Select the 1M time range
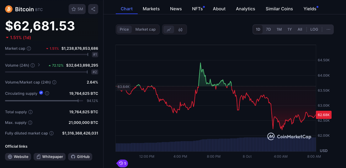This screenshot has height=168, width=346. [x=279, y=29]
